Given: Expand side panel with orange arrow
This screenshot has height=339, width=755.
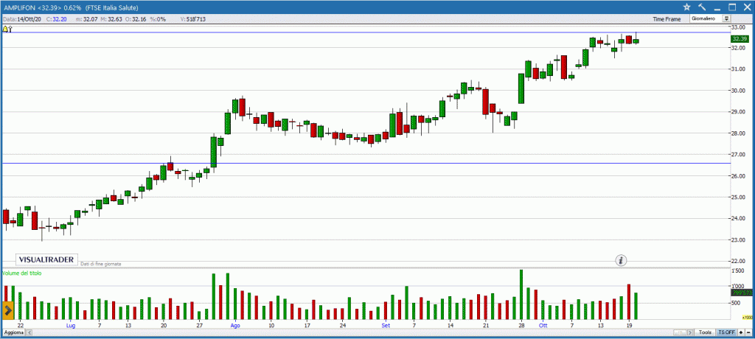Looking at the screenshot, I should [x=7, y=310].
